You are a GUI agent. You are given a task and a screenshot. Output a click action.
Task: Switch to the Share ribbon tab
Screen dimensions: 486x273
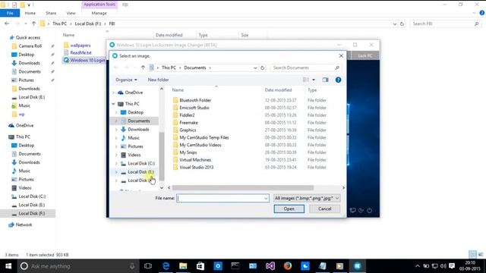(x=51, y=13)
